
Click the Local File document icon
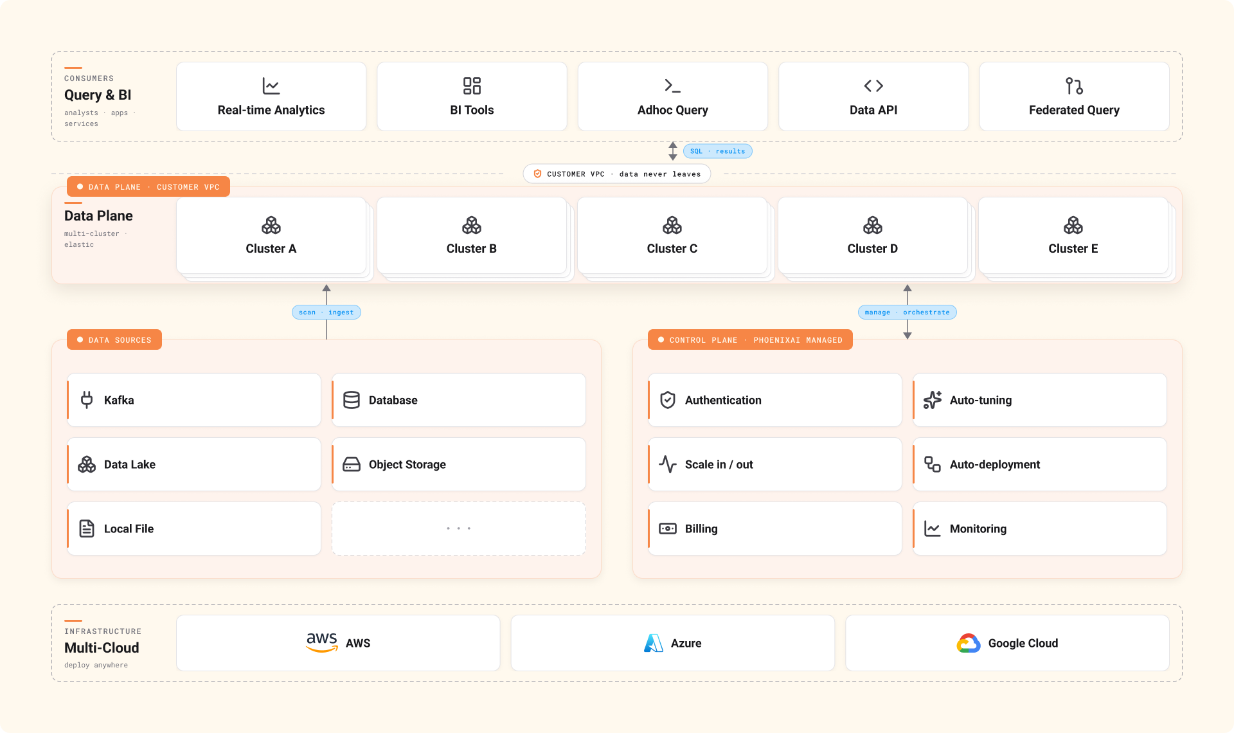coord(87,529)
